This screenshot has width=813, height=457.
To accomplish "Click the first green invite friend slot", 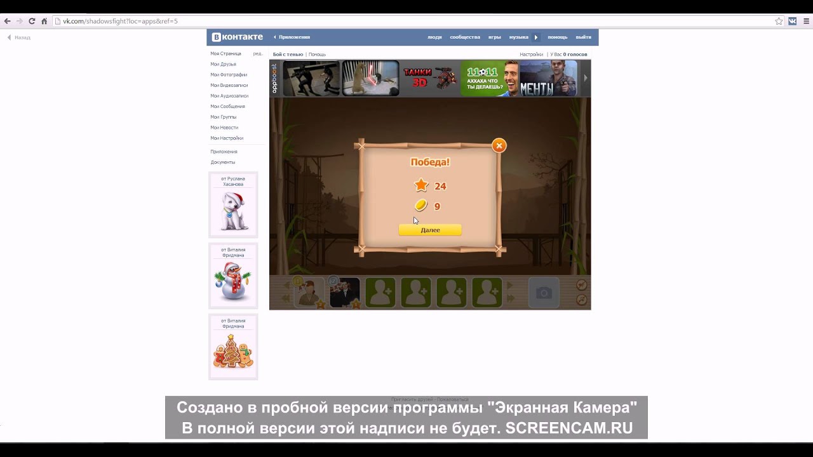I will pyautogui.click(x=380, y=293).
